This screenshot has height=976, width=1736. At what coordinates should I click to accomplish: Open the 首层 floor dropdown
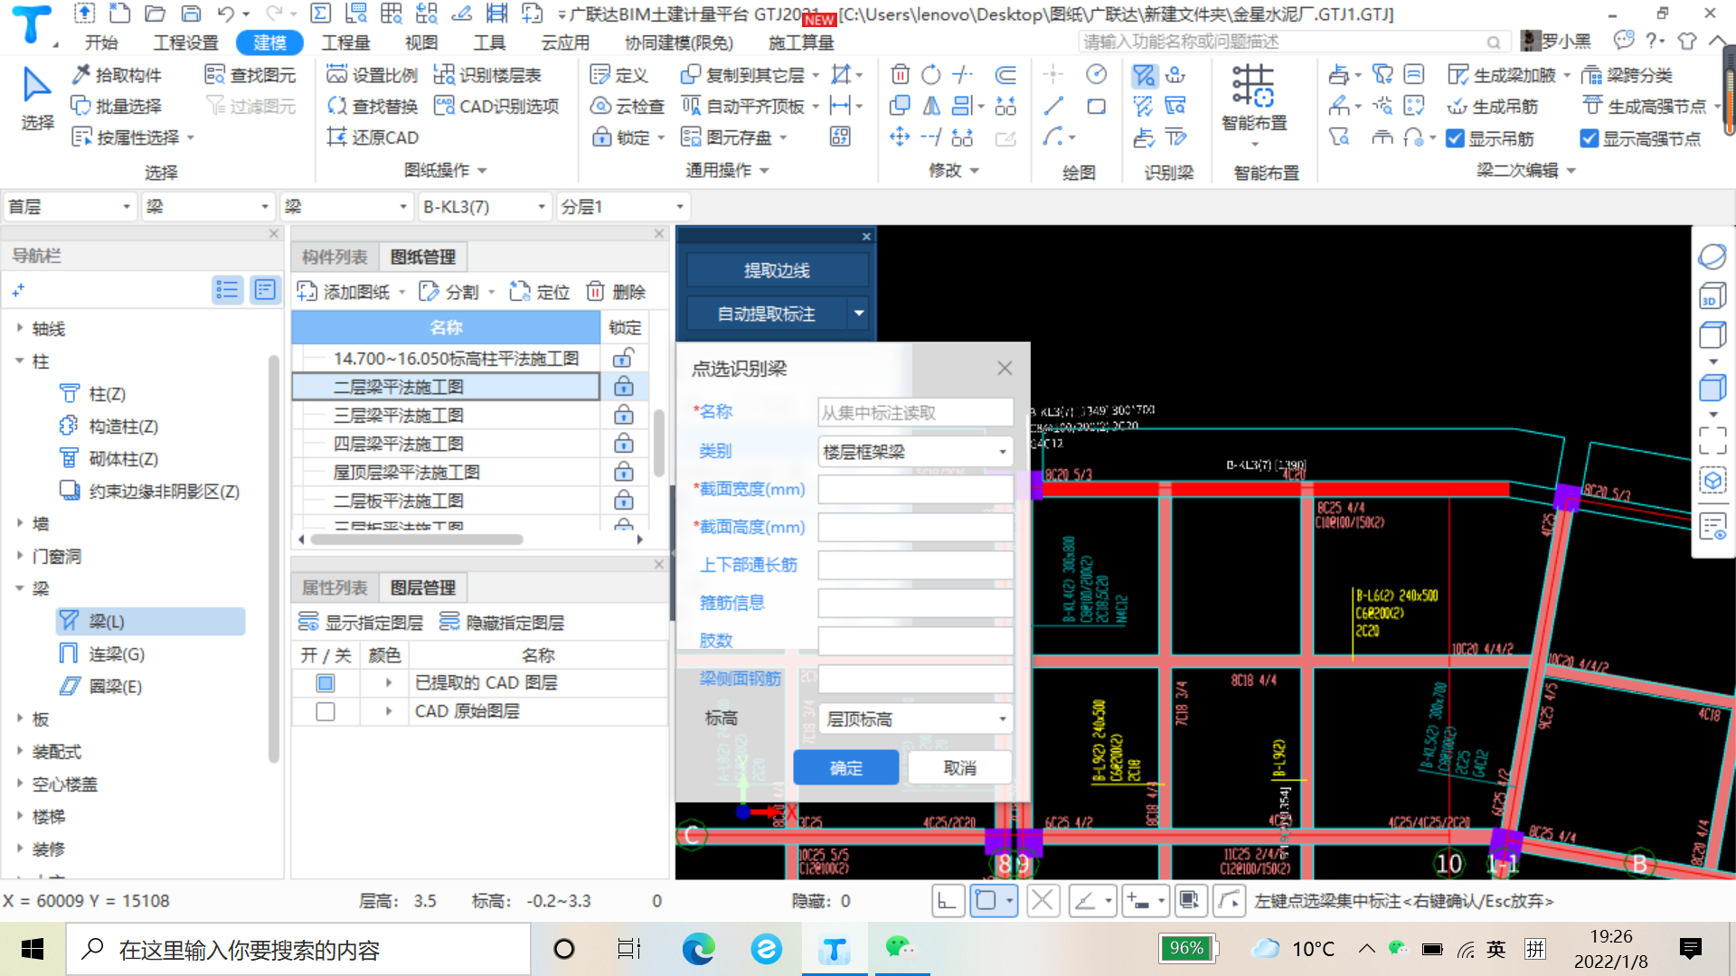(x=71, y=207)
